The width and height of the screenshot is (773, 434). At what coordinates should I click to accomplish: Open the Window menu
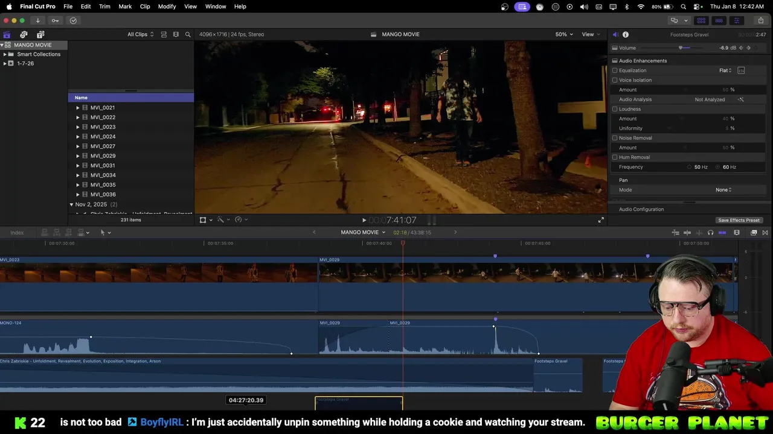[216, 7]
